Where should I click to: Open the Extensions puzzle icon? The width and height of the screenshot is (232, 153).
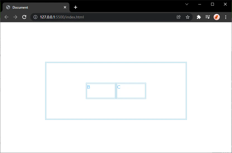click(x=199, y=17)
